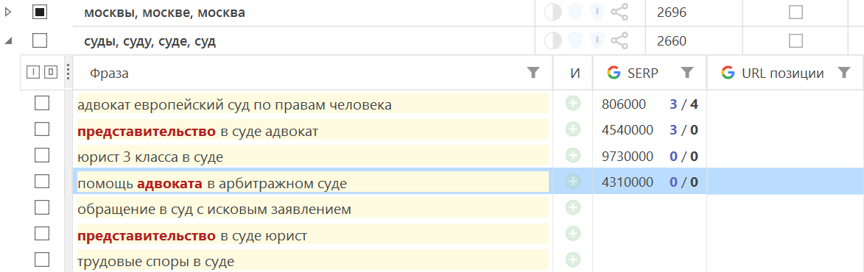
Task: Click share icon in суды group row
Action: (620, 40)
